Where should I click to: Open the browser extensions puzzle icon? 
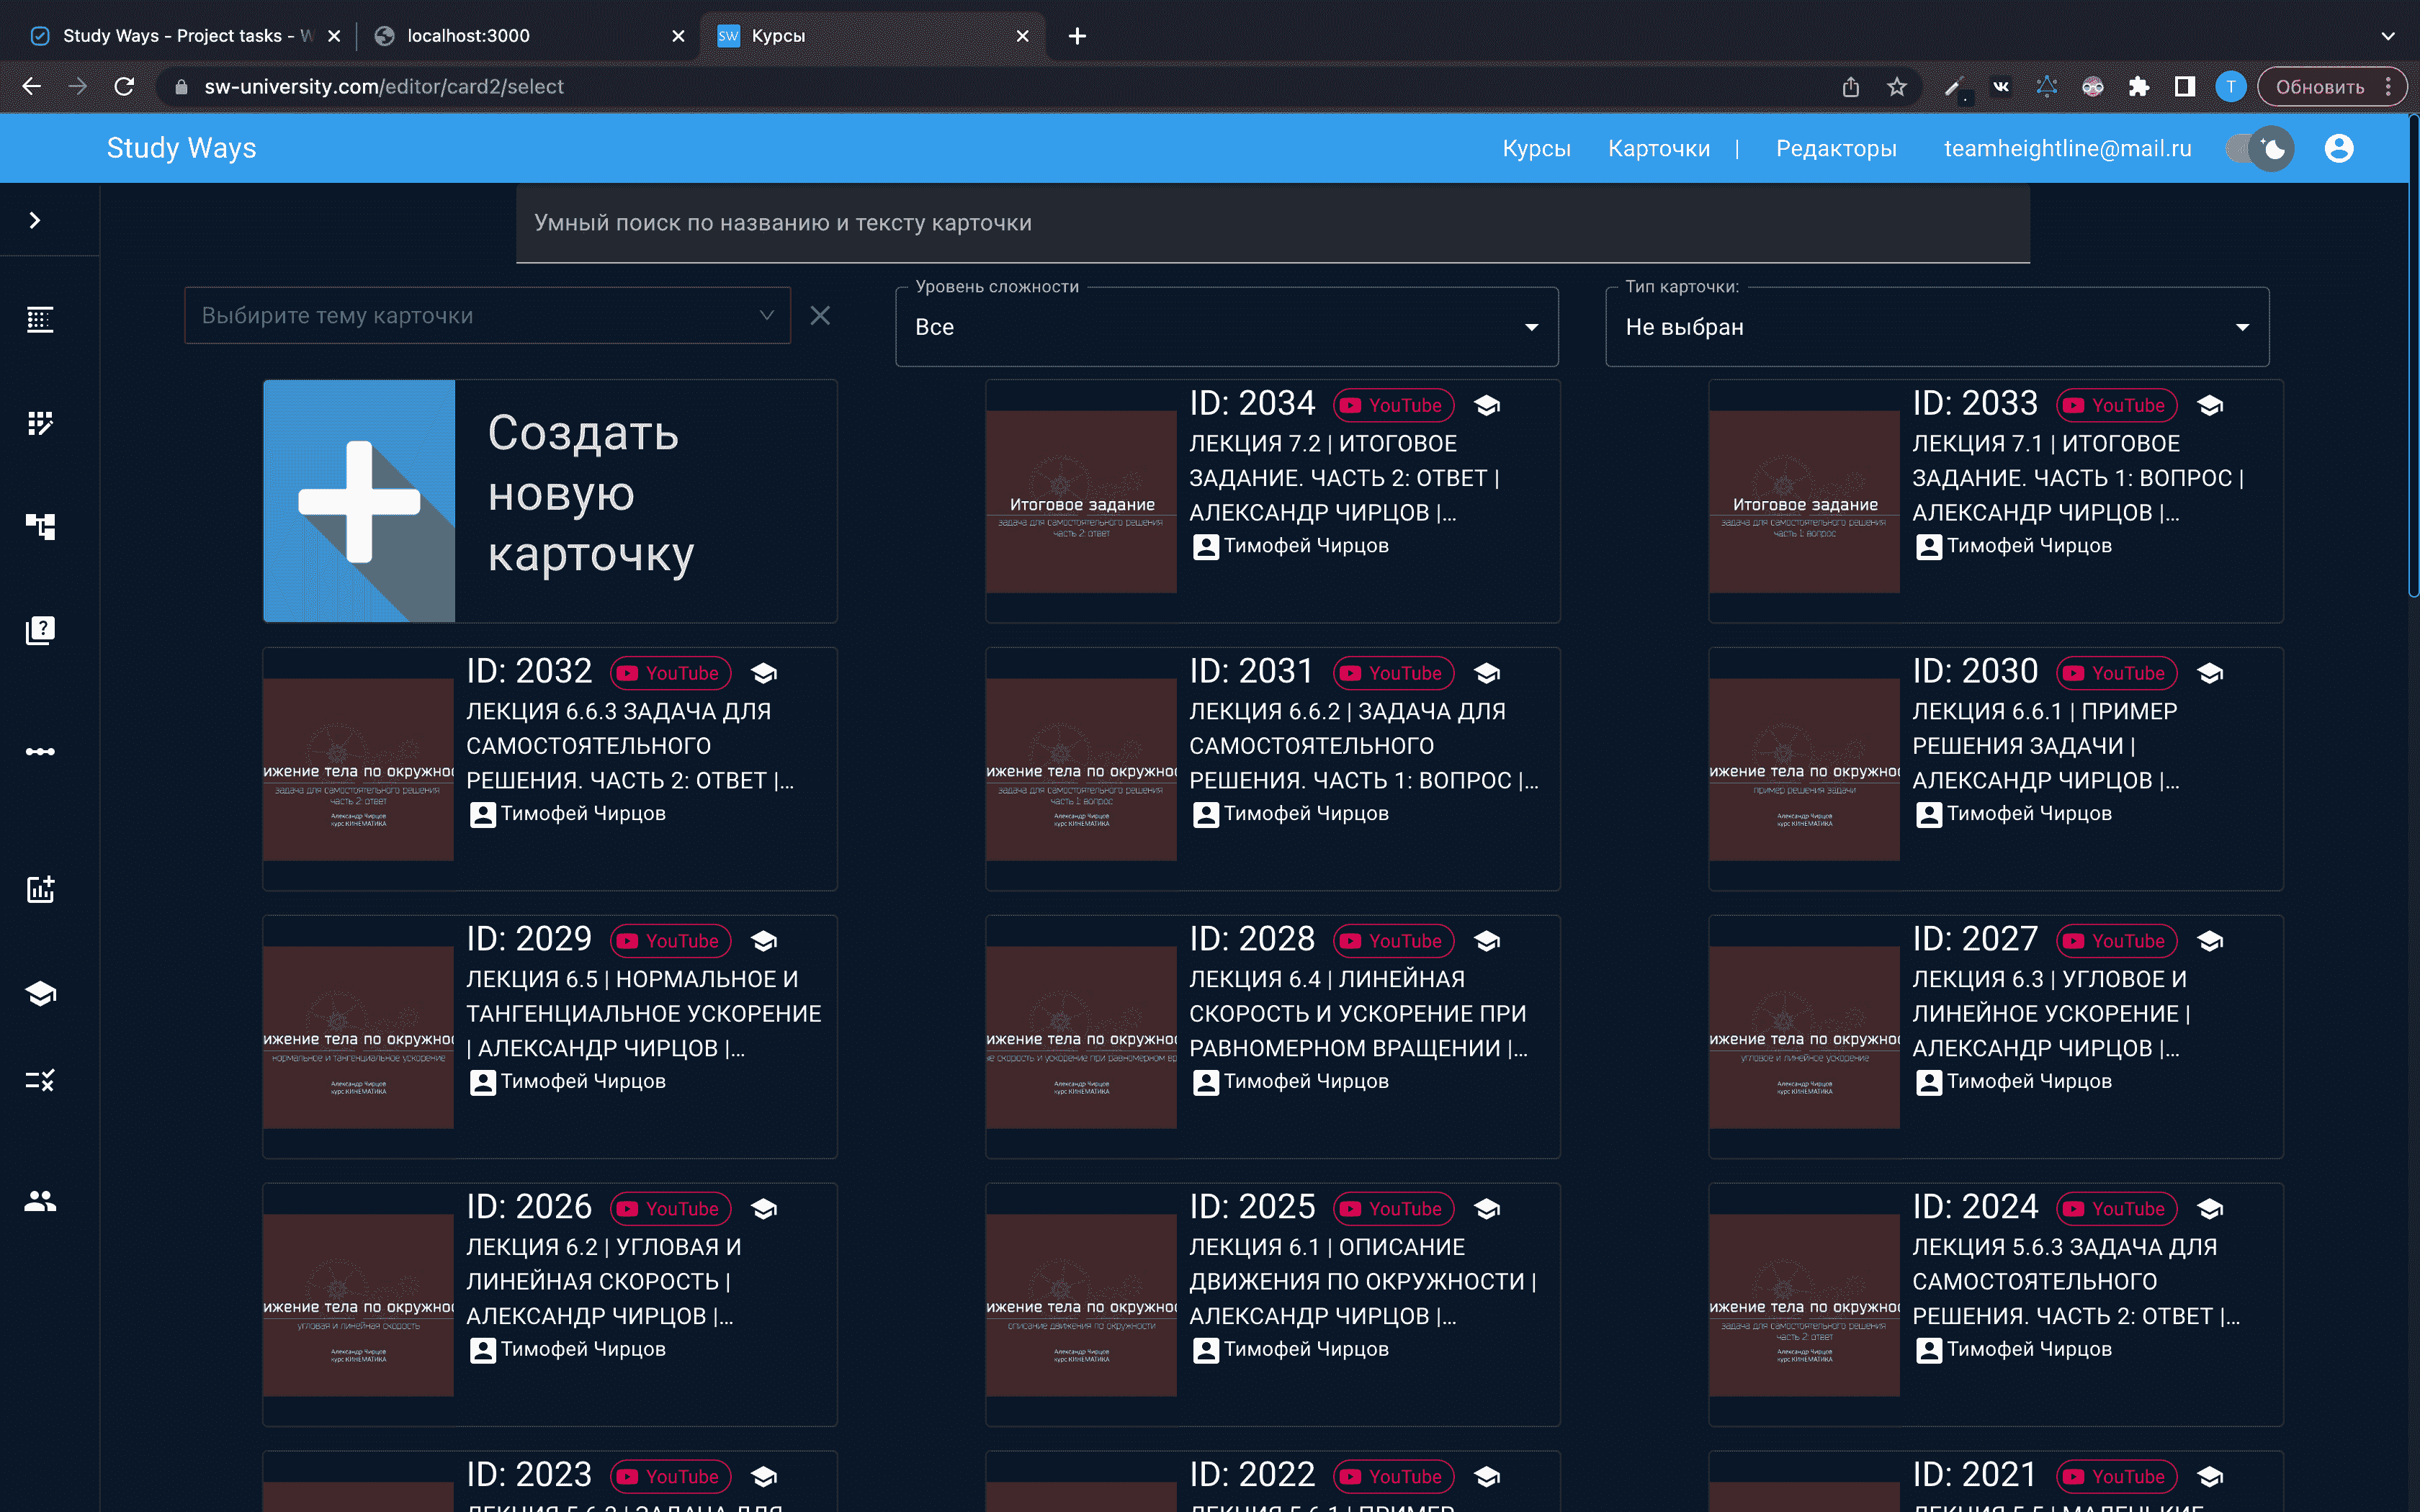pos(2138,87)
